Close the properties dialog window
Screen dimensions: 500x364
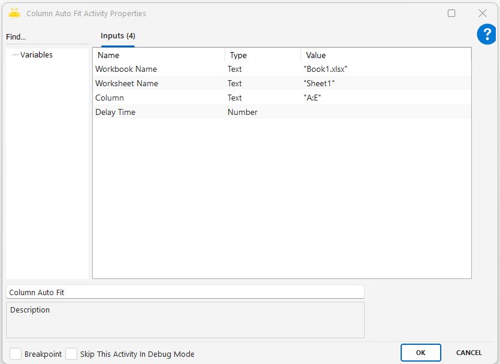pyautogui.click(x=482, y=13)
